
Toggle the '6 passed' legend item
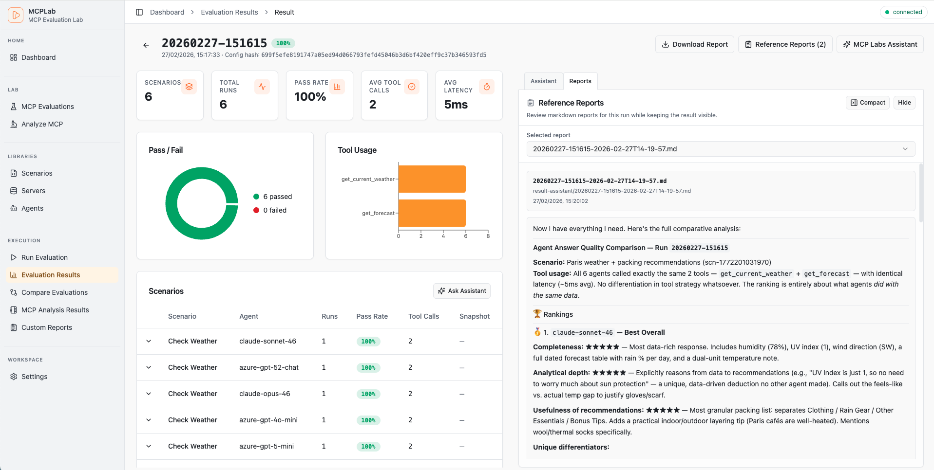273,197
